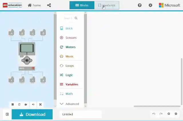Click the brick's left button
The height and width of the screenshot is (121, 183).
(x=23, y=60)
